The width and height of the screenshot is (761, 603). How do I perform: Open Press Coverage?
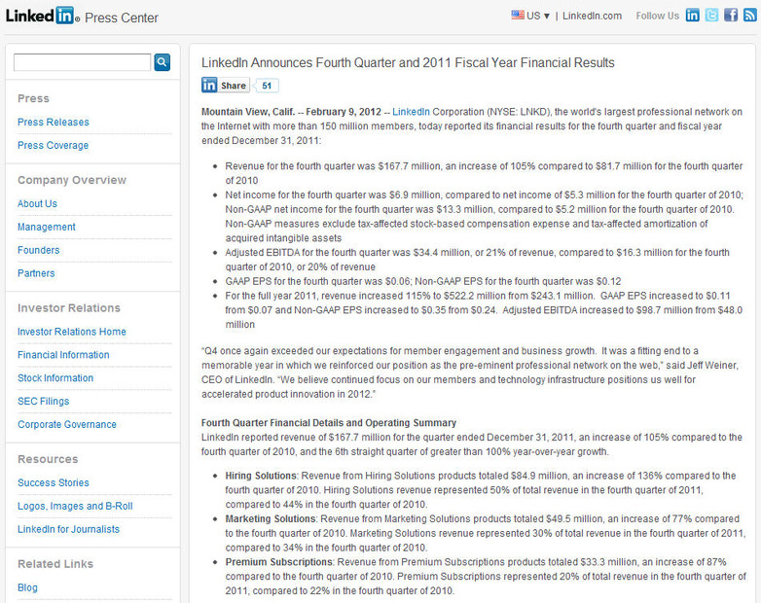pyautogui.click(x=53, y=145)
